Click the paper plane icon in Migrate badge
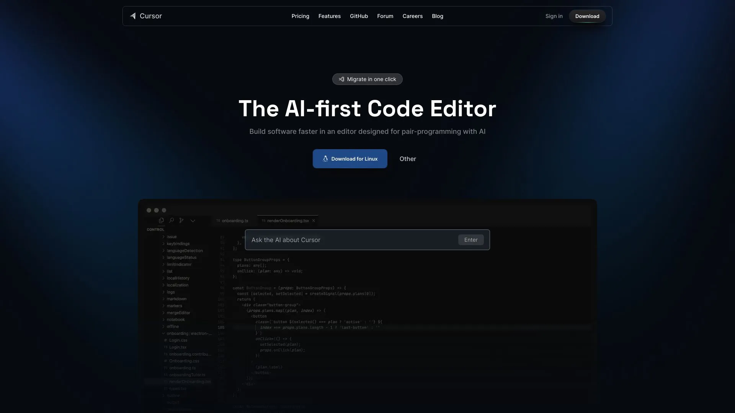Image resolution: width=735 pixels, height=413 pixels. pos(341,79)
